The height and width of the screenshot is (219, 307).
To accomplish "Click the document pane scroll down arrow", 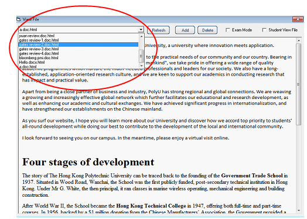I will tap(299, 211).
